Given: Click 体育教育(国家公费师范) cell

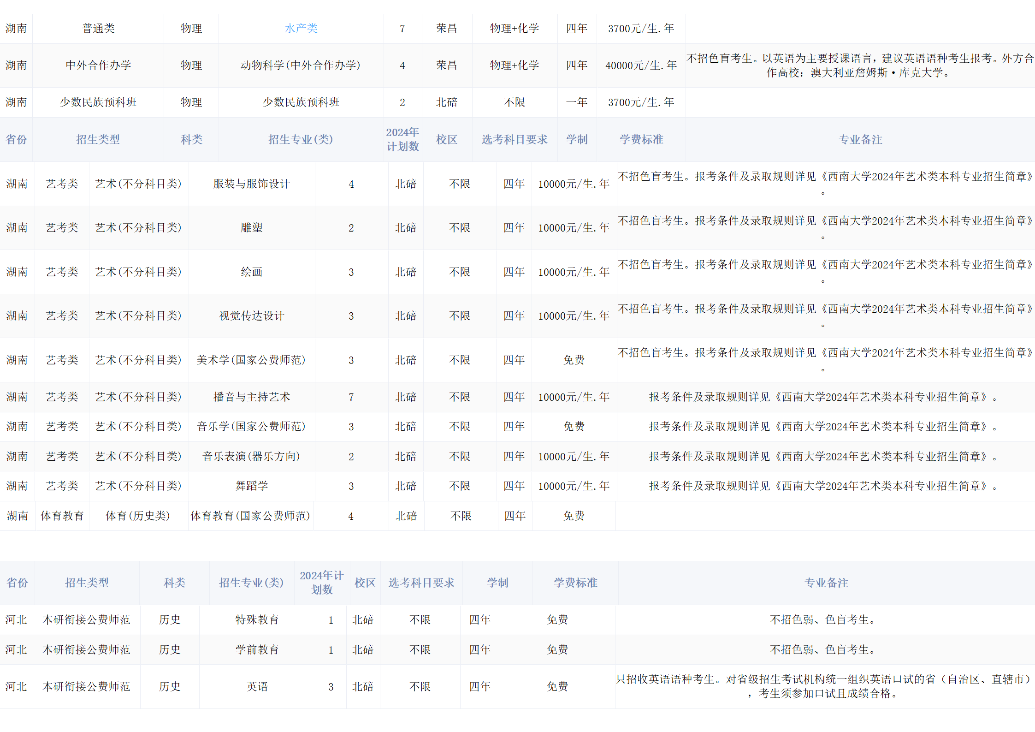Looking at the screenshot, I should point(250,516).
